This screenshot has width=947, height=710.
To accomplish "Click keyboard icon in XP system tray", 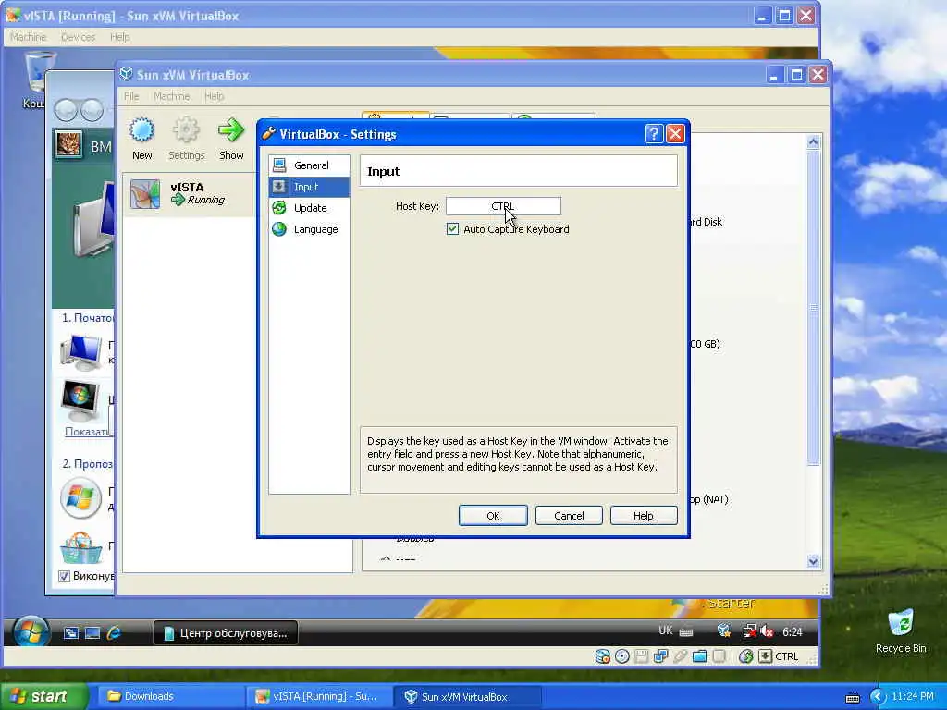I will (x=853, y=698).
